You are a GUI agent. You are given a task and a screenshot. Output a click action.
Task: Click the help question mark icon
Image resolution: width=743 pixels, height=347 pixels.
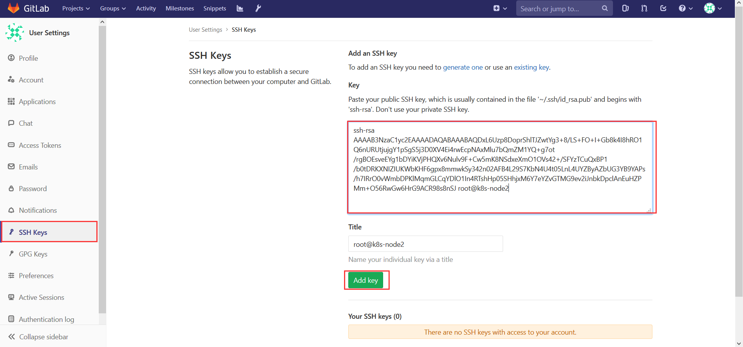[682, 8]
